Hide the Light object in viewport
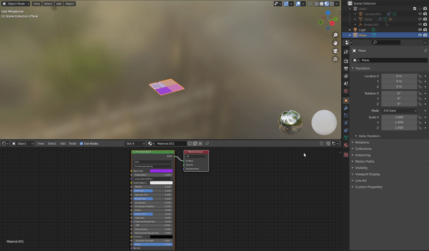 click(420, 30)
